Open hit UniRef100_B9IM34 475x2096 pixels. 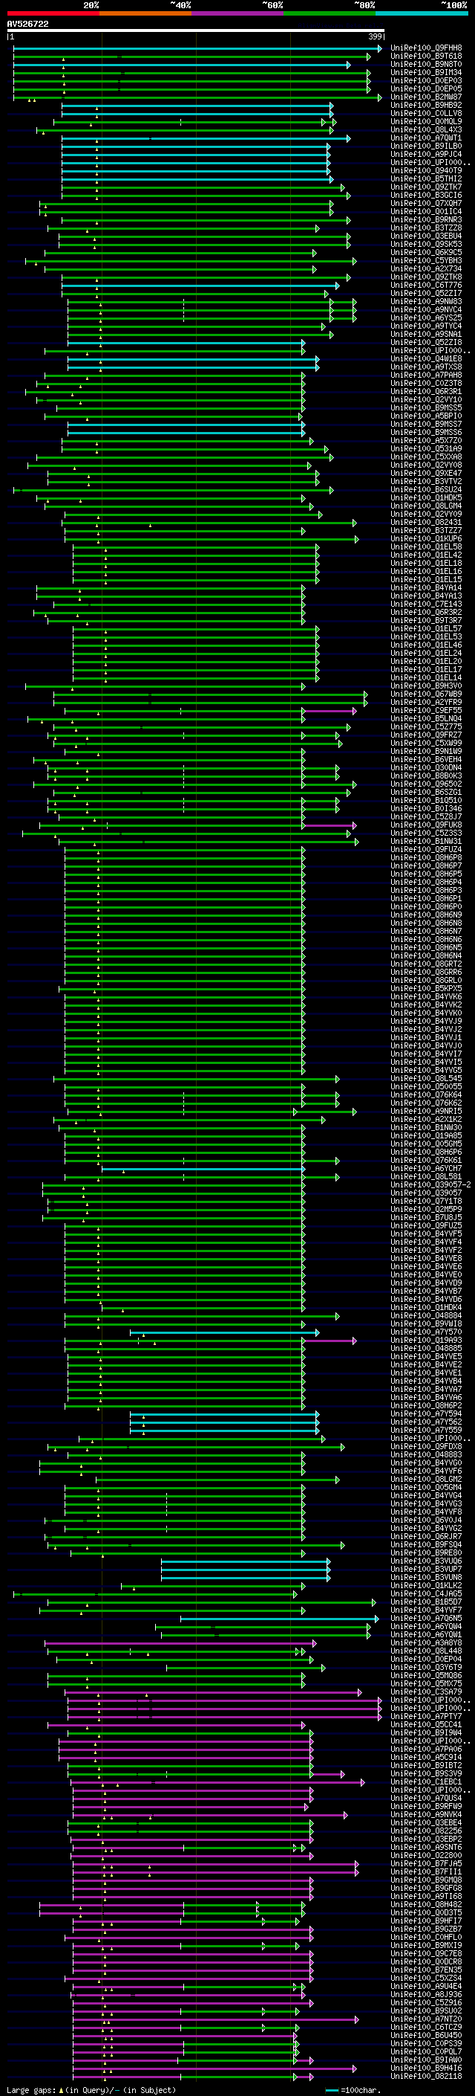(426, 72)
